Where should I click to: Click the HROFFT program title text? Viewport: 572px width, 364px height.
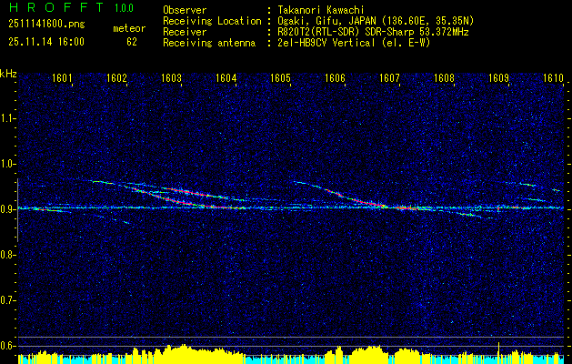coord(56,7)
